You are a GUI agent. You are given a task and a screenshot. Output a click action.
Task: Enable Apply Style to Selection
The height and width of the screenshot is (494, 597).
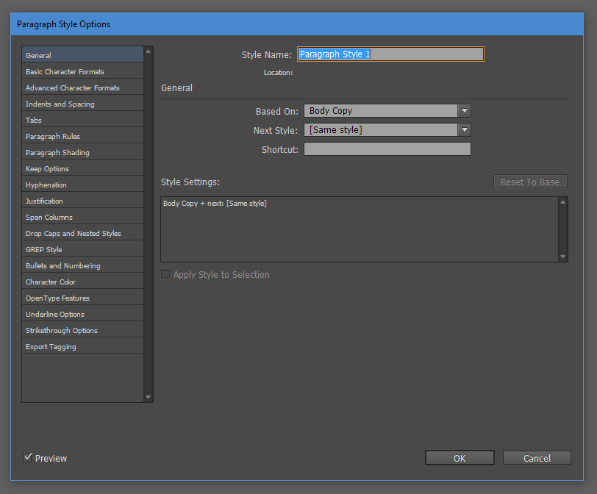tap(165, 273)
